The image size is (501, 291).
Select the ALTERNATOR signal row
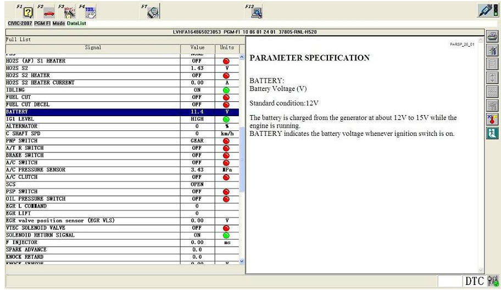(x=93, y=126)
